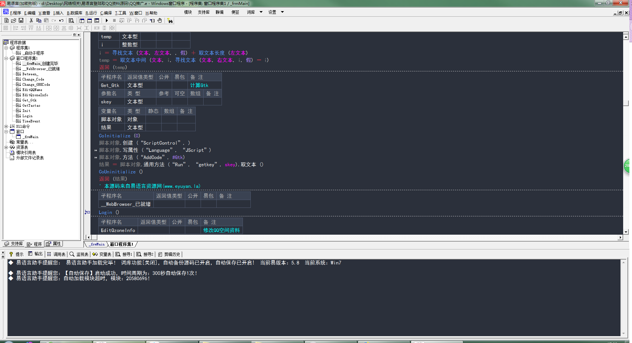Collapse the 窗口 tree node

point(6,132)
